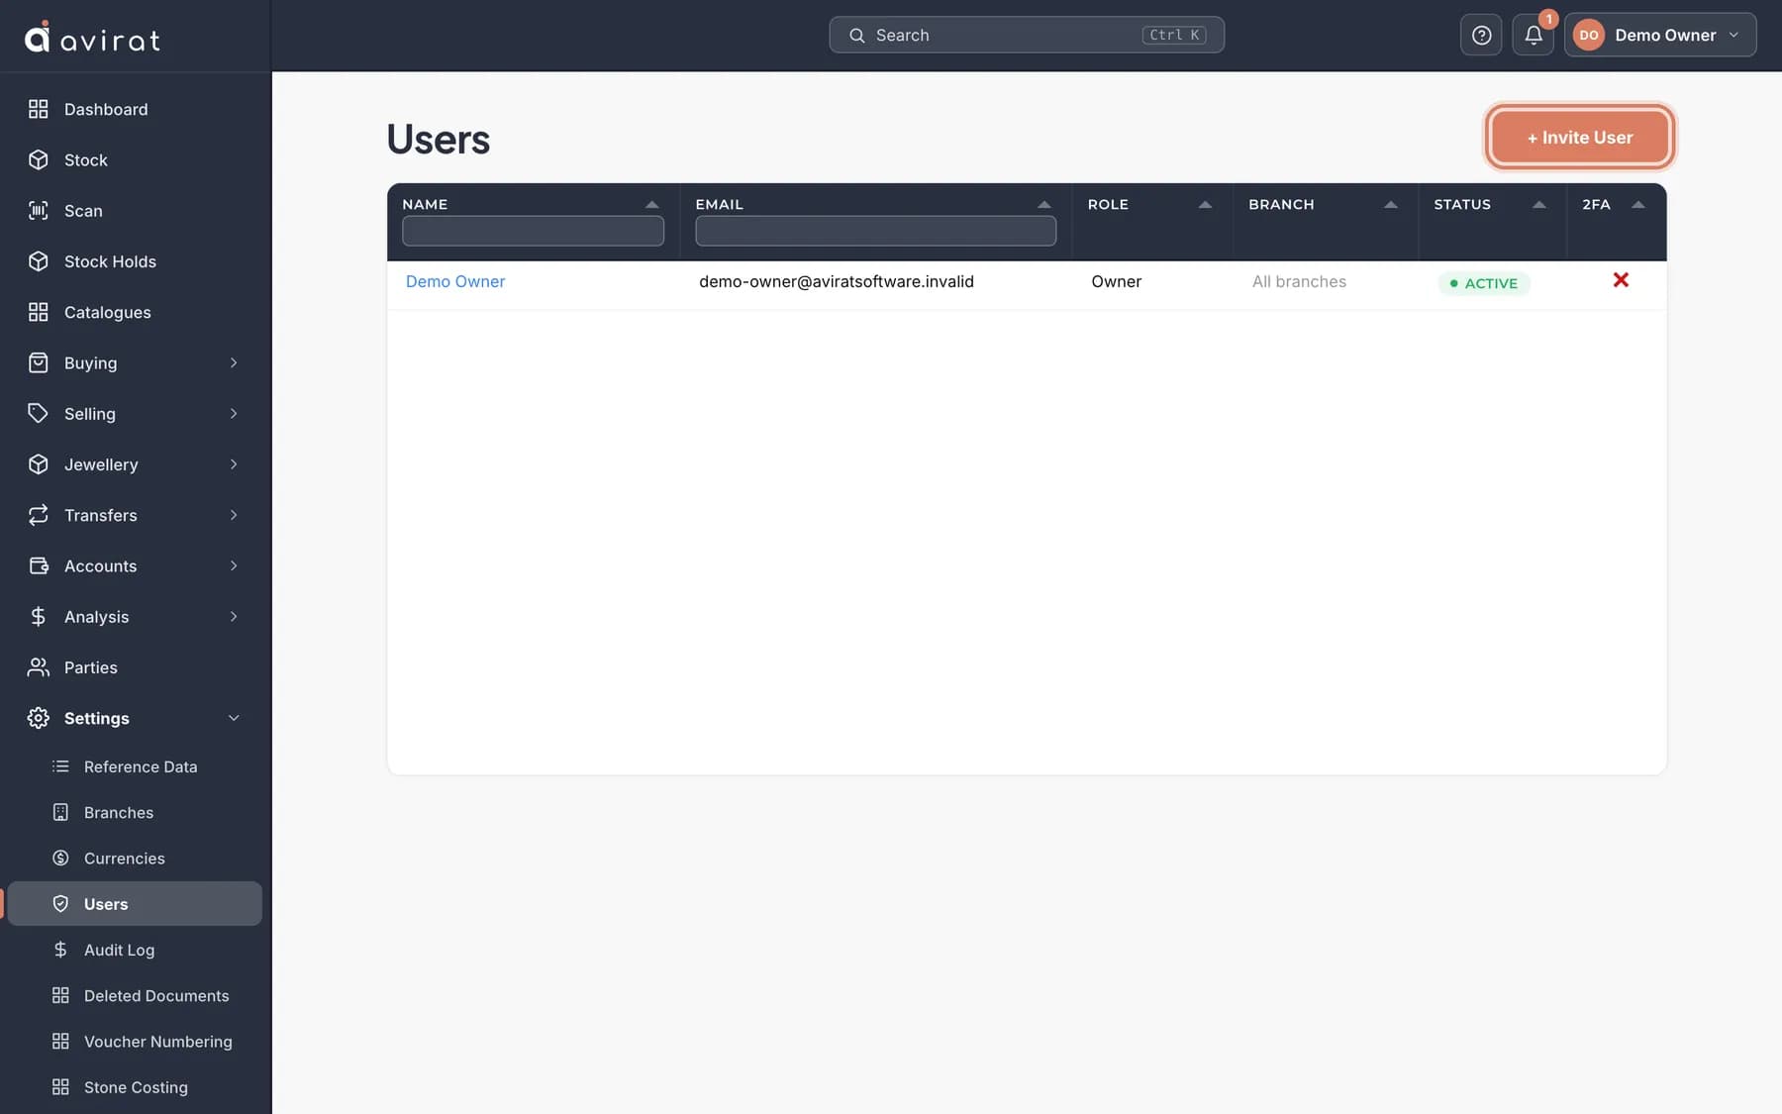The width and height of the screenshot is (1782, 1114).
Task: Expand the Buying menu chevron
Action: click(x=234, y=362)
